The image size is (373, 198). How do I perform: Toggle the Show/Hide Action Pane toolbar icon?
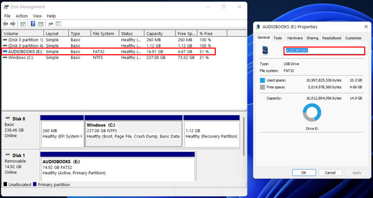[41, 24]
